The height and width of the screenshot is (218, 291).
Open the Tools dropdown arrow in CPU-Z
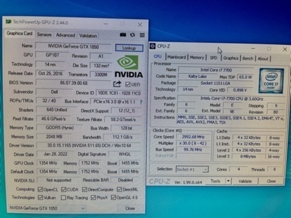coord(228,181)
